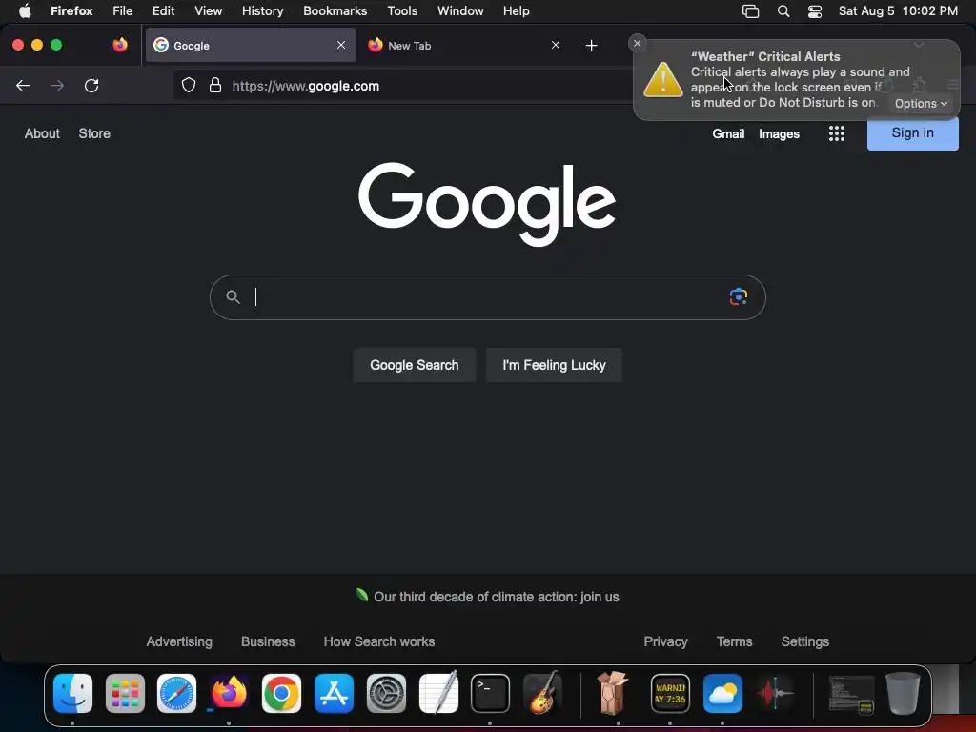Open the View menu
Viewport: 976px width, 732px height.
click(x=208, y=10)
